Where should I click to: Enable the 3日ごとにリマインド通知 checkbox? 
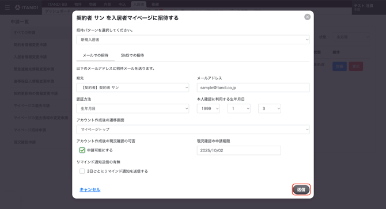click(82, 171)
